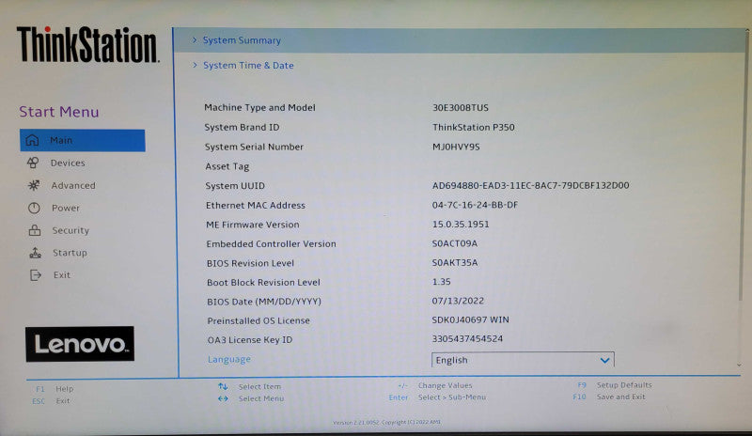Click serial number MJ0HVY9S
The width and height of the screenshot is (752, 436).
click(456, 147)
